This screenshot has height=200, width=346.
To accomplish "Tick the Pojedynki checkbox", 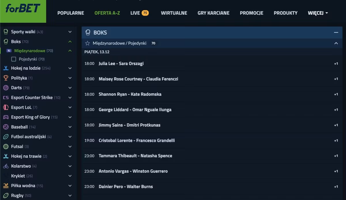I will (14, 59).
